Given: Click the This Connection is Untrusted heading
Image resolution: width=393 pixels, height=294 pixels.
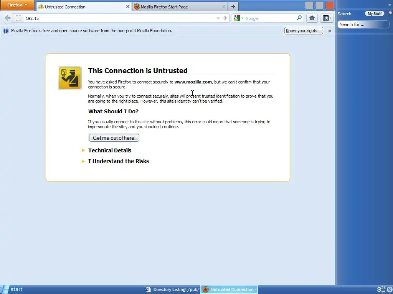Looking at the screenshot, I should 138,70.
